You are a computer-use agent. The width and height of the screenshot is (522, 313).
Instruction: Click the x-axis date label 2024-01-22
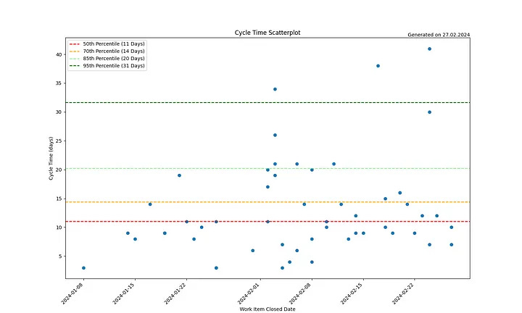click(x=175, y=293)
